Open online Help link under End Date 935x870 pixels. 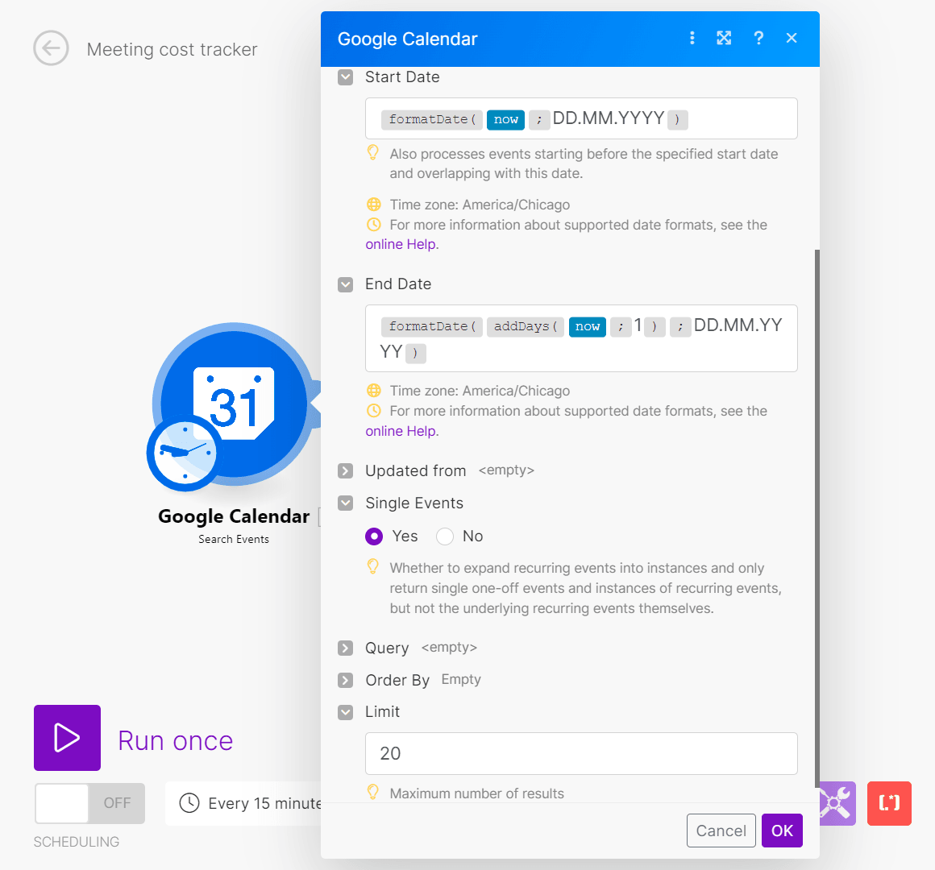pos(401,431)
